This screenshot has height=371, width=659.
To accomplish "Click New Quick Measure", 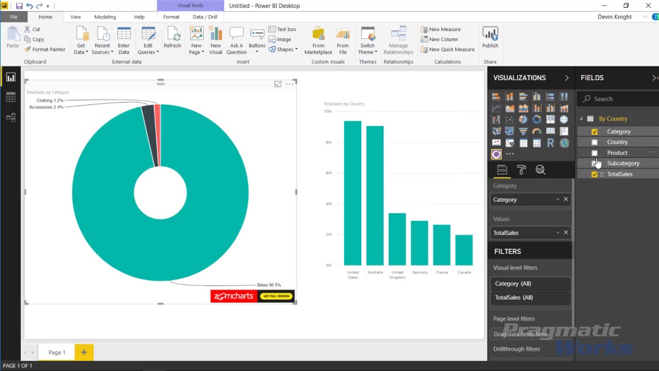I will 447,49.
